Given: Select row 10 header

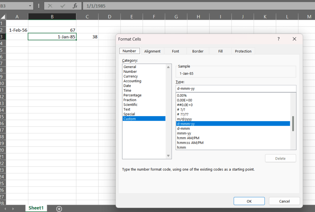Looking at the screenshot, I should point(3,84).
